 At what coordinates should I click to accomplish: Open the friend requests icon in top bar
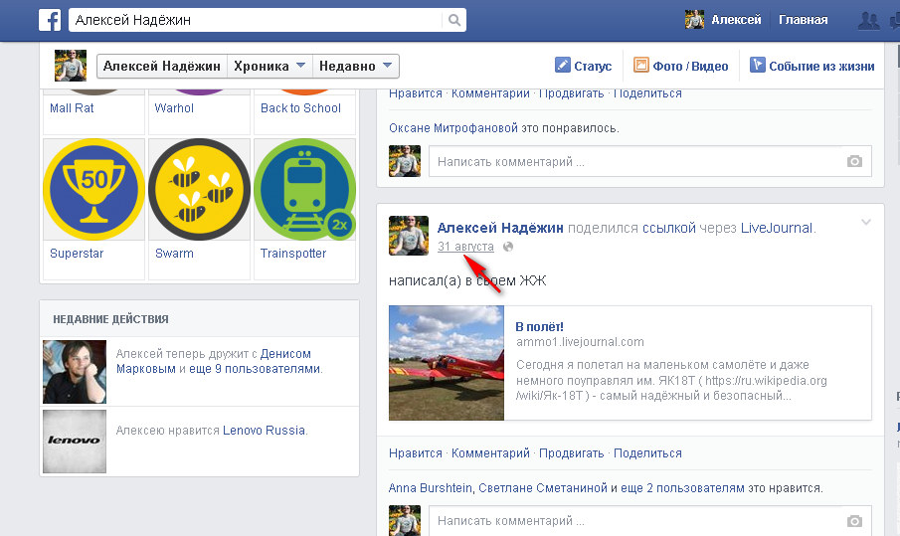pos(868,21)
